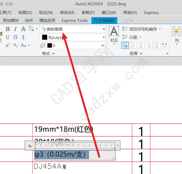Select justify paragraph alignment

157,45
